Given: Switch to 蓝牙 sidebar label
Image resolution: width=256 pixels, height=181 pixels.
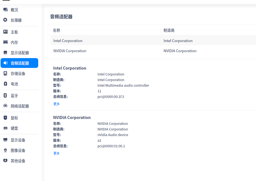Looking at the screenshot, I should coord(14,96).
